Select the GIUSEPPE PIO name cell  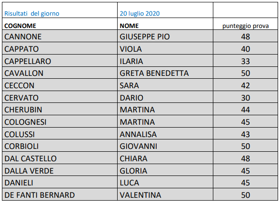[165, 36]
